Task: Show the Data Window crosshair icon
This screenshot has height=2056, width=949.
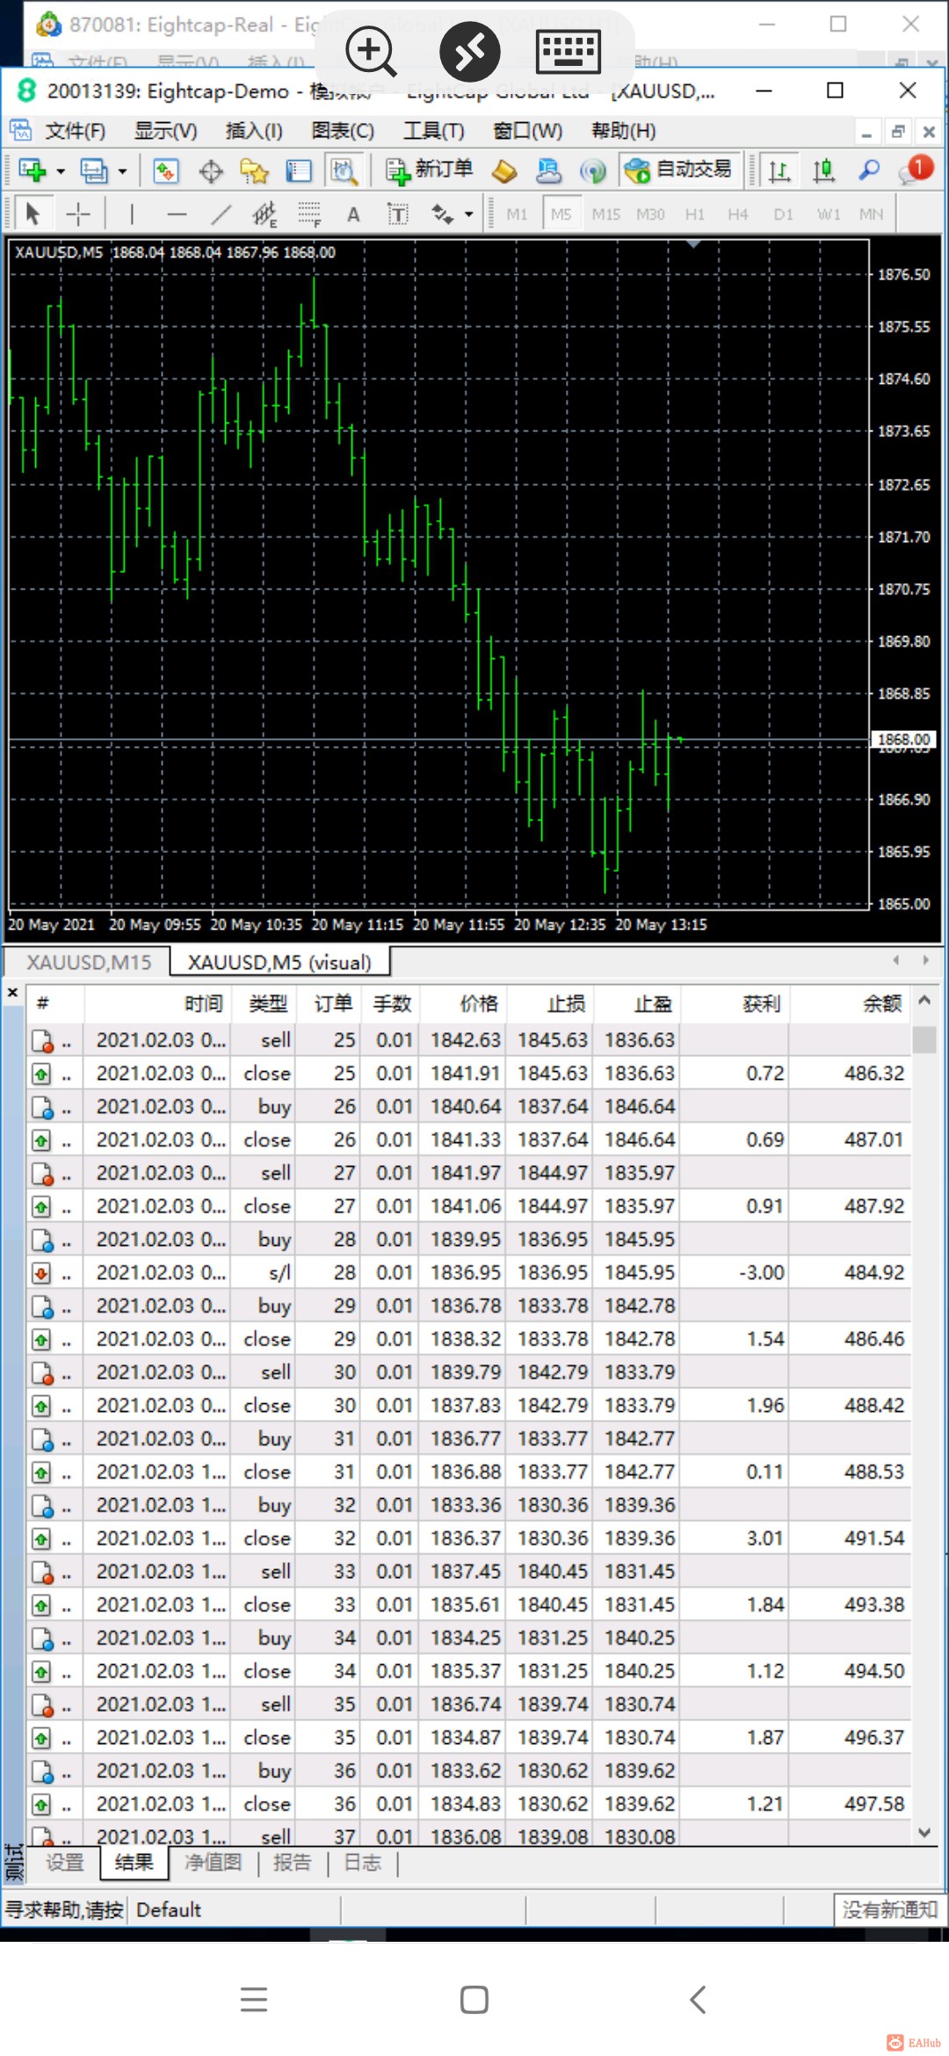Action: (x=211, y=170)
